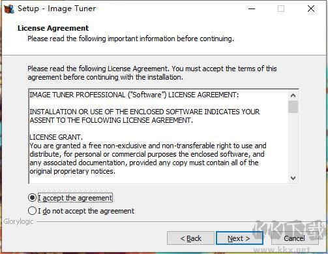The width and height of the screenshot is (328, 254).
Task: Cancel the Image Tuner setup
Action: coord(294,238)
